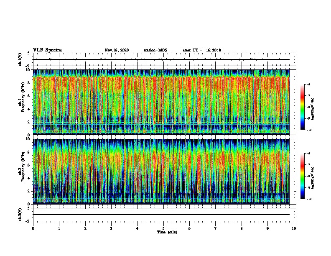Click the ch.2 "Frequency (kHz)" axis label
The width and height of the screenshot is (331, 256).
(x=23, y=166)
